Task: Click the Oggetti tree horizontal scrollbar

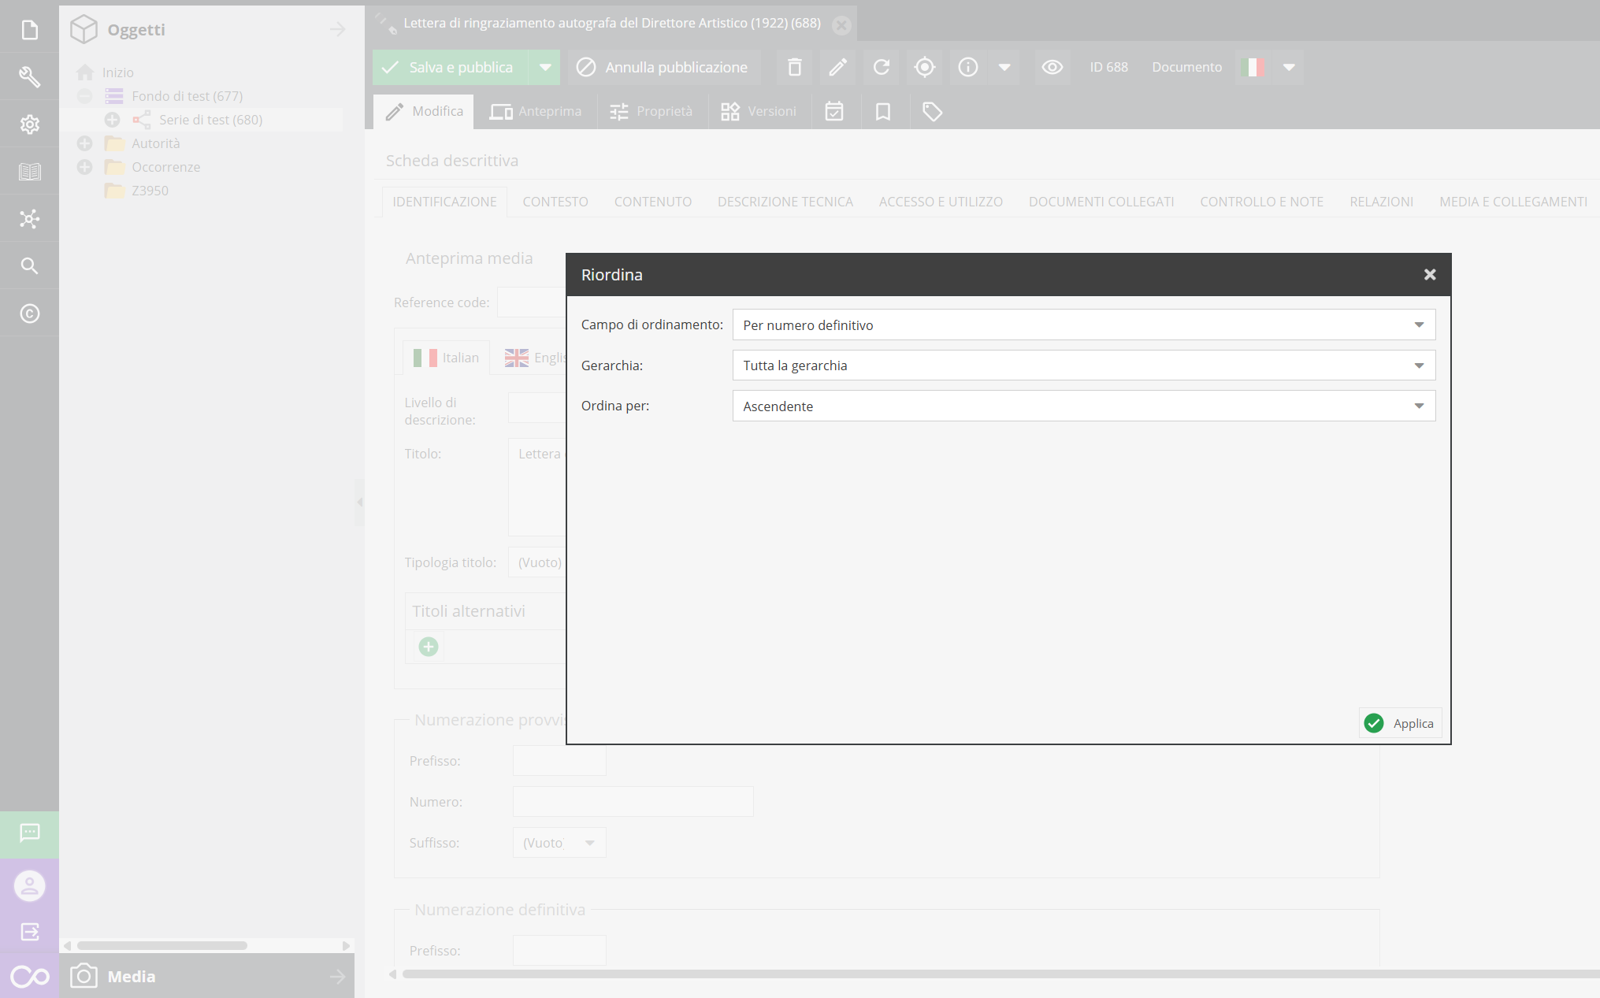Action: [162, 945]
